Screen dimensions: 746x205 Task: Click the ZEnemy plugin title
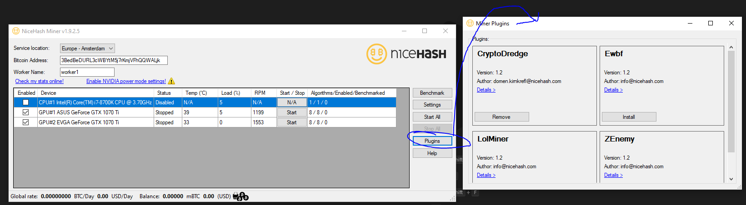pyautogui.click(x=619, y=139)
